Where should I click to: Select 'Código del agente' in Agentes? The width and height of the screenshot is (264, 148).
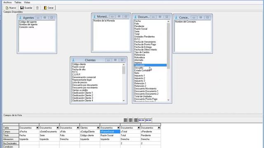coord(28,22)
